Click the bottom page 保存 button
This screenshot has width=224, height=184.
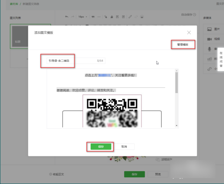pyautogui.click(x=134, y=174)
